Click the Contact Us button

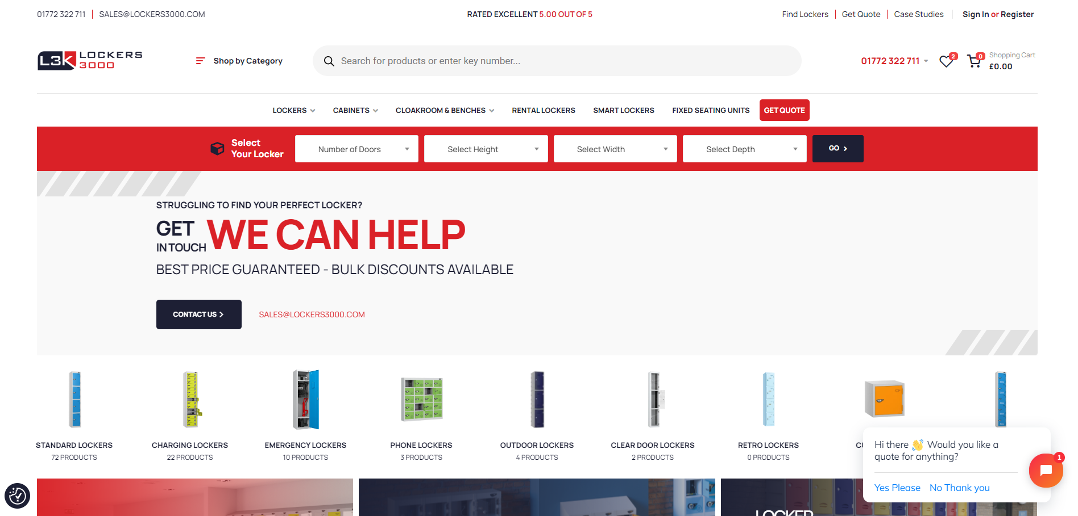[198, 314]
